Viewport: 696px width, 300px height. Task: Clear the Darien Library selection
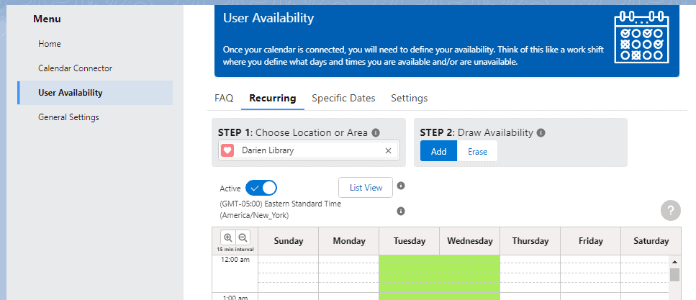(388, 150)
